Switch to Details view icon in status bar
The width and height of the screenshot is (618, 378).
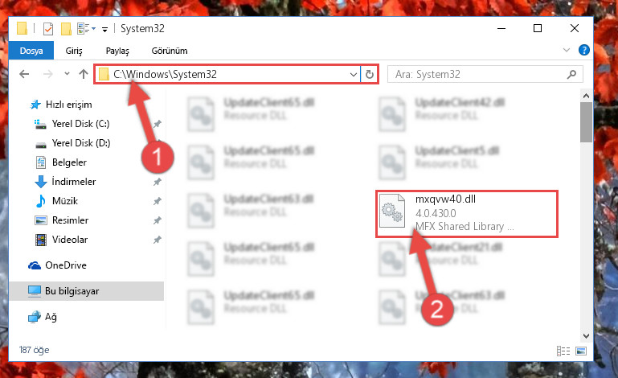pyautogui.click(x=563, y=351)
